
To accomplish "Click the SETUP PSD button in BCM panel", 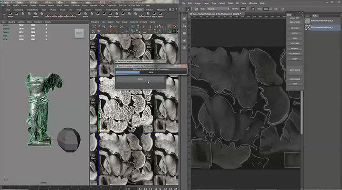I will coord(294,22).
